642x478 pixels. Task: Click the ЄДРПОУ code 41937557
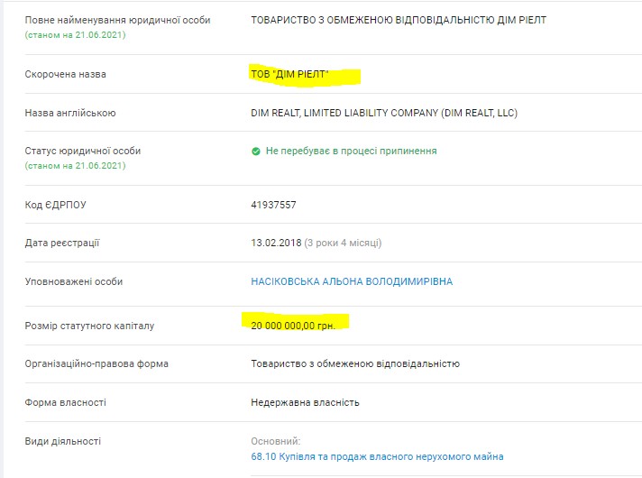[x=273, y=205]
